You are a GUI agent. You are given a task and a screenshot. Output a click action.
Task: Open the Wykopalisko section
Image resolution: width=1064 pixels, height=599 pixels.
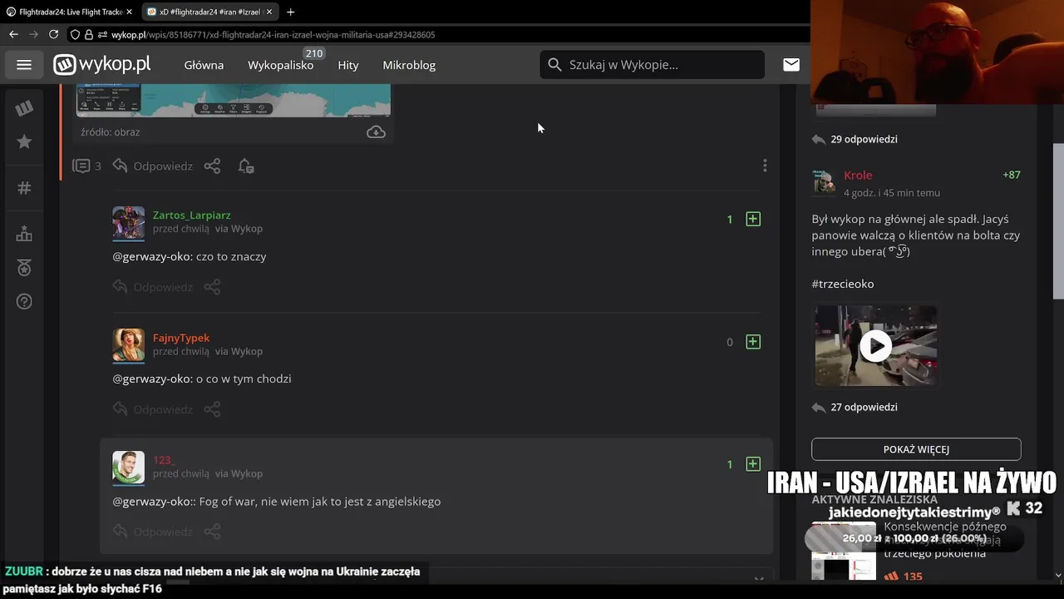click(281, 65)
